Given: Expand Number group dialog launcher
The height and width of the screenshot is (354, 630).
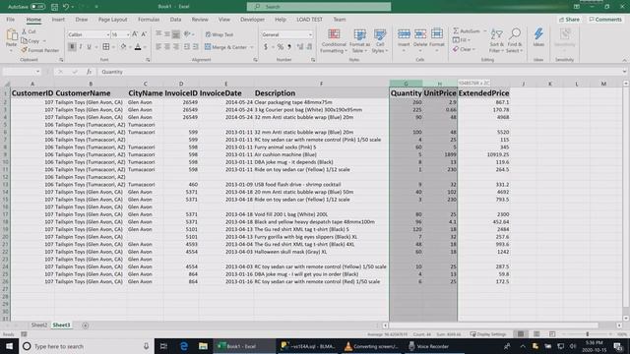Looking at the screenshot, I should point(313,60).
